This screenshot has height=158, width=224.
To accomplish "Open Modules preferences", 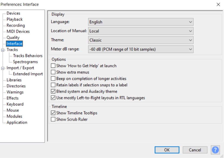I will click(14, 116).
